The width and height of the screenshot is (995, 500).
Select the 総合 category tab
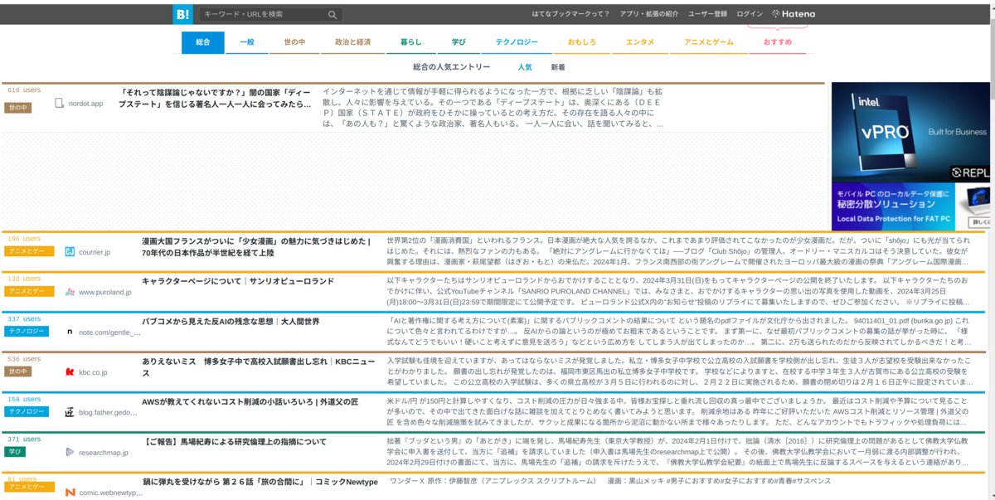(203, 42)
